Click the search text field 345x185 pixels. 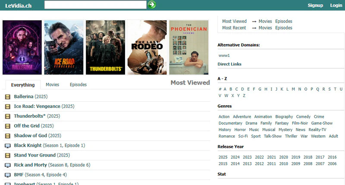(x=95, y=5)
